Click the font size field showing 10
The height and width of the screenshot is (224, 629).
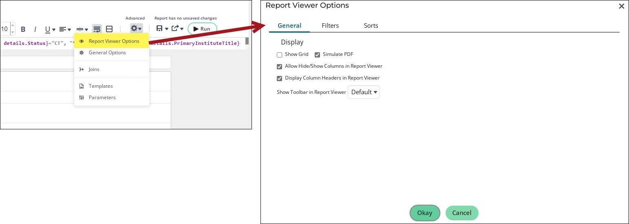[4, 29]
